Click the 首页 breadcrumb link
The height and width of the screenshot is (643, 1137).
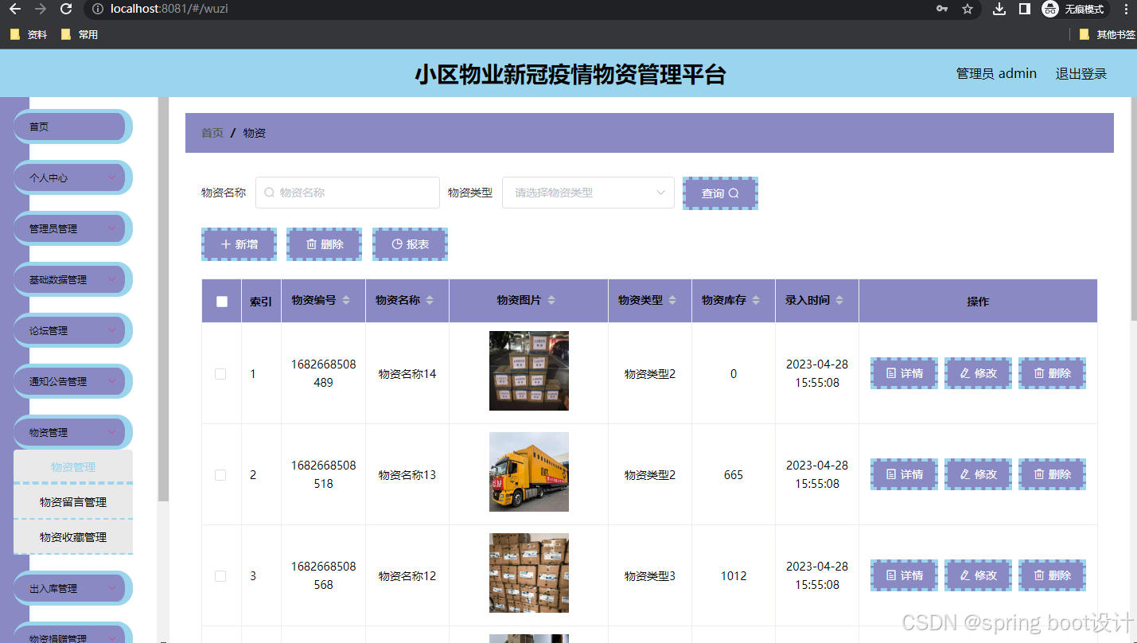(212, 133)
